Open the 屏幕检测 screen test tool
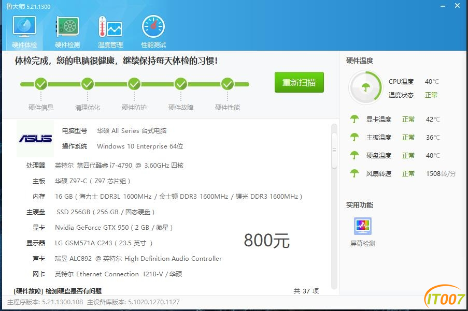The image size is (468, 311). (363, 232)
